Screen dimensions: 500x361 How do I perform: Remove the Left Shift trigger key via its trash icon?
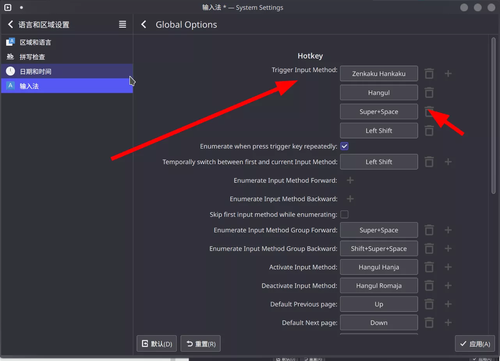point(429,131)
